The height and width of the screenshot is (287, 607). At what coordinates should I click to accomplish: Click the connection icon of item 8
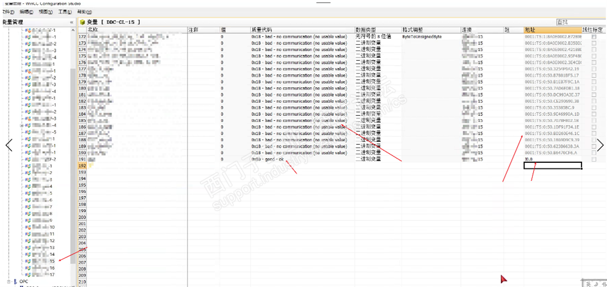point(28,214)
